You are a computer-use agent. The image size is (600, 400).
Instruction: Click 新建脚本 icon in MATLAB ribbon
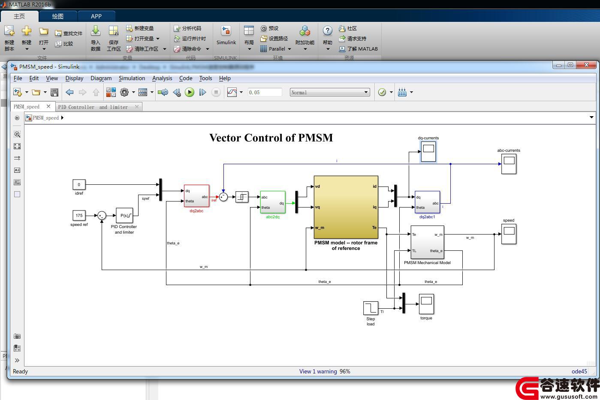coord(9,38)
